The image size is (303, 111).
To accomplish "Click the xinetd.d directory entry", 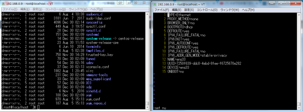I will 93,91.
